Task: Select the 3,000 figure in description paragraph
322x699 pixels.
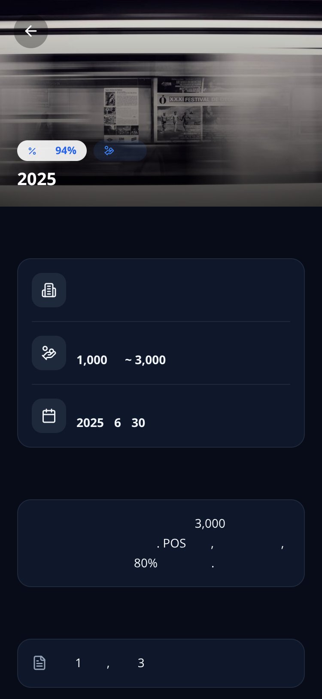Action: (210, 523)
